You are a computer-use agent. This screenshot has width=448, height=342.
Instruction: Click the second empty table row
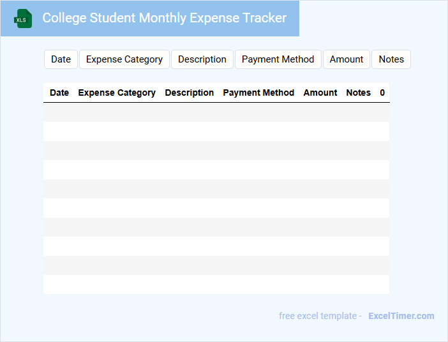(216, 131)
